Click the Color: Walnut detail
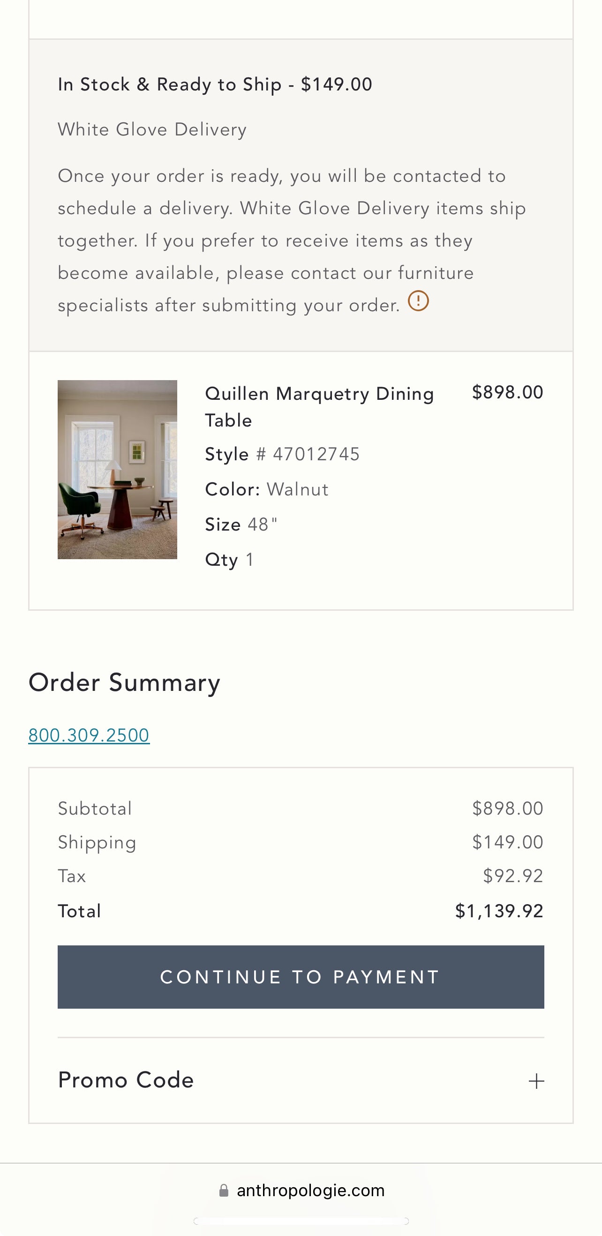 click(x=267, y=489)
